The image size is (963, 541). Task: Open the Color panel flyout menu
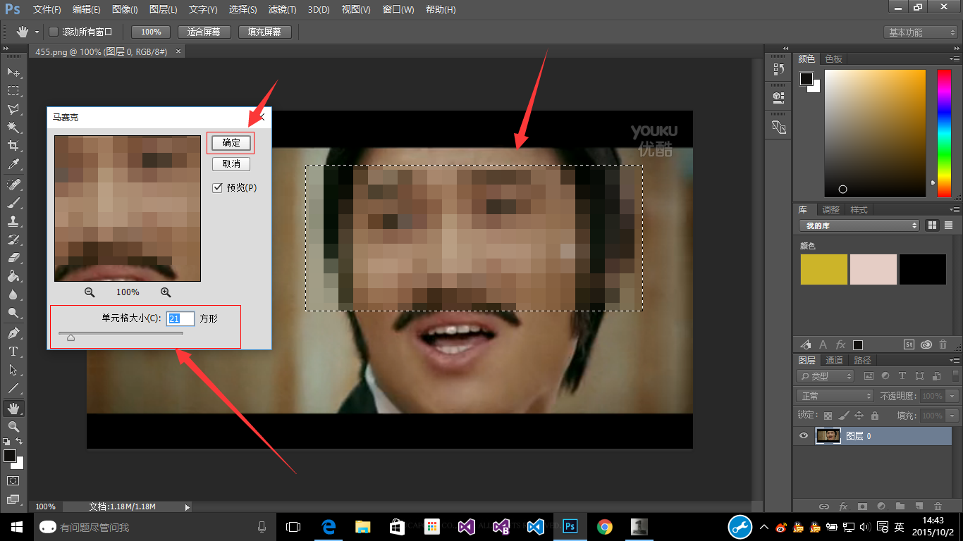(x=954, y=58)
